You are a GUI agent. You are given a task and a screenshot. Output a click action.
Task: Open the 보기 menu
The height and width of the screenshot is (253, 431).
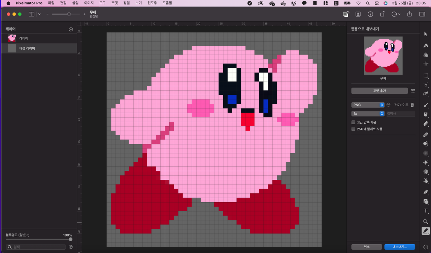tap(138, 3)
